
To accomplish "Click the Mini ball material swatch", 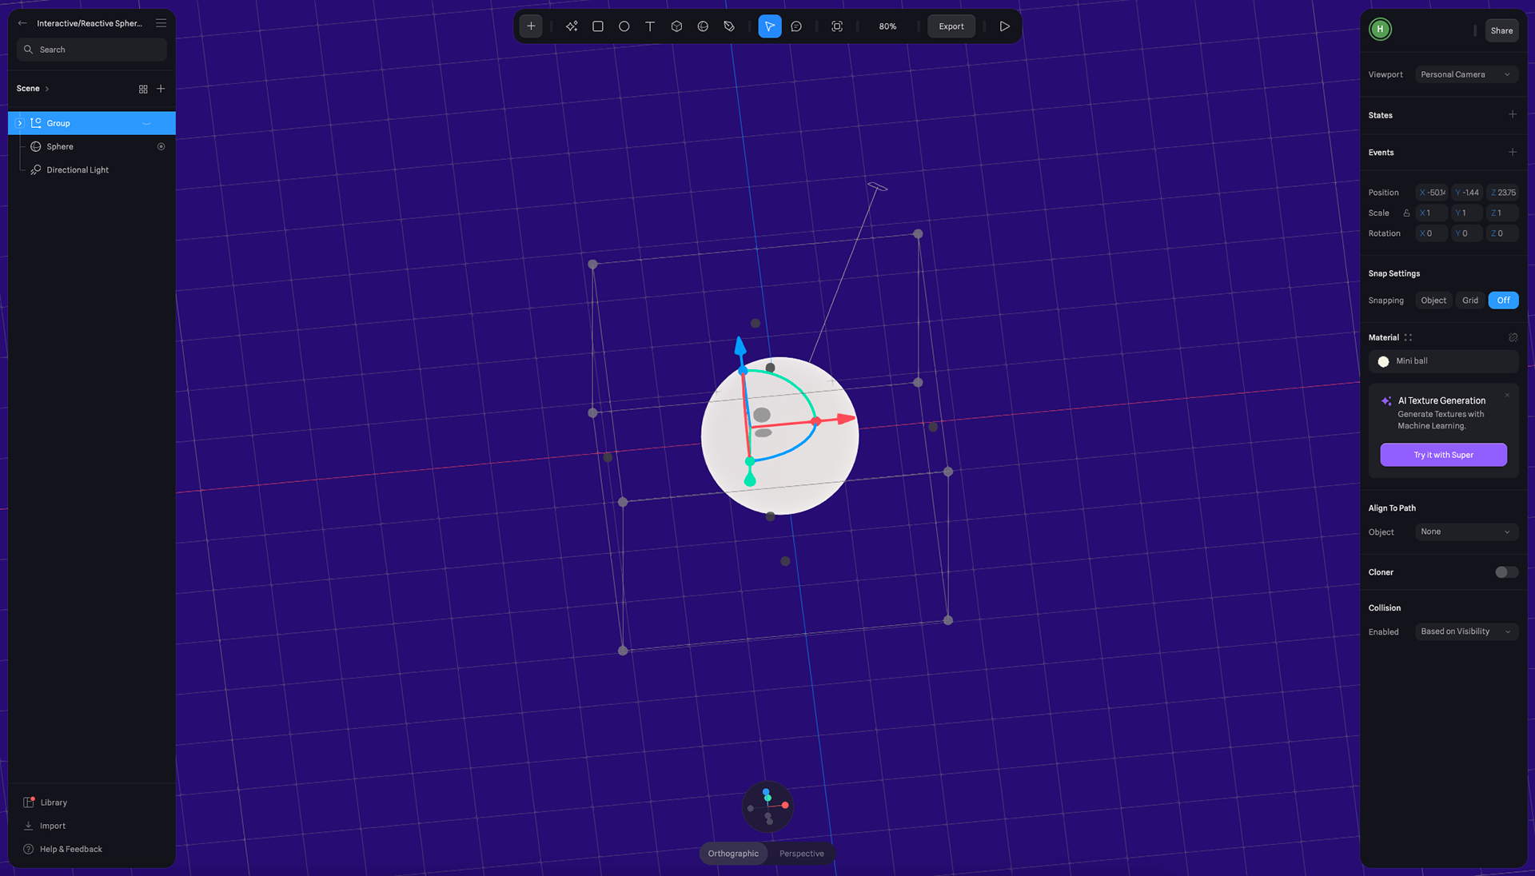I will 1383,361.
